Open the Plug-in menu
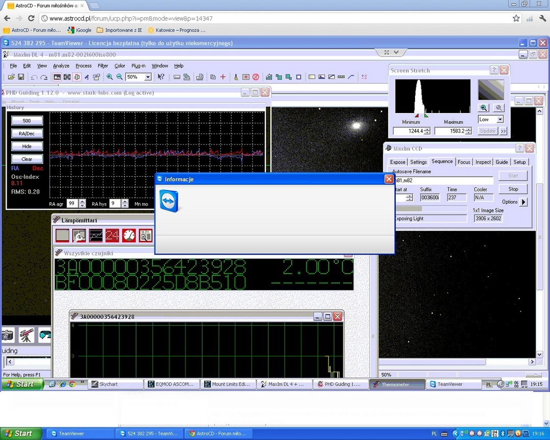The height and width of the screenshot is (440, 550). pyautogui.click(x=138, y=66)
